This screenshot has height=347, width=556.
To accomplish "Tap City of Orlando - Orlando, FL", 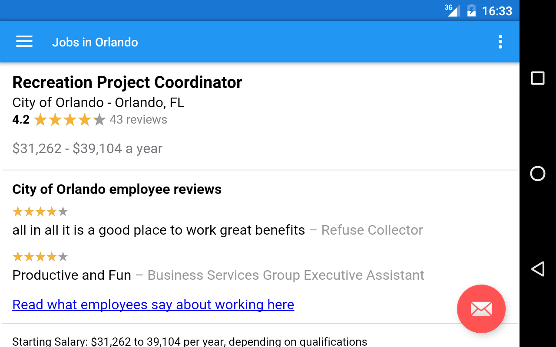I will pyautogui.click(x=98, y=102).
